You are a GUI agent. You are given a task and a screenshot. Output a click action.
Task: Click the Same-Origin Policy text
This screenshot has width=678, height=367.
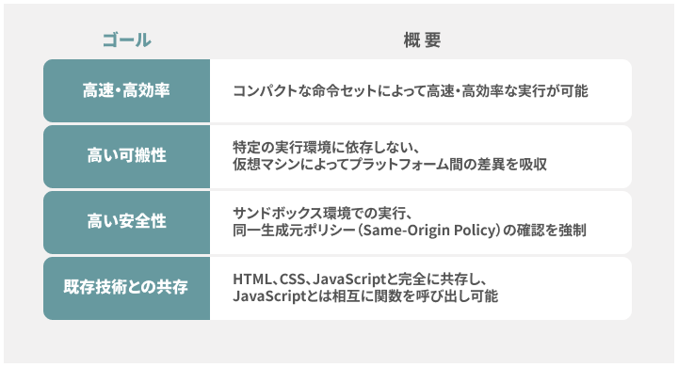coord(431,231)
